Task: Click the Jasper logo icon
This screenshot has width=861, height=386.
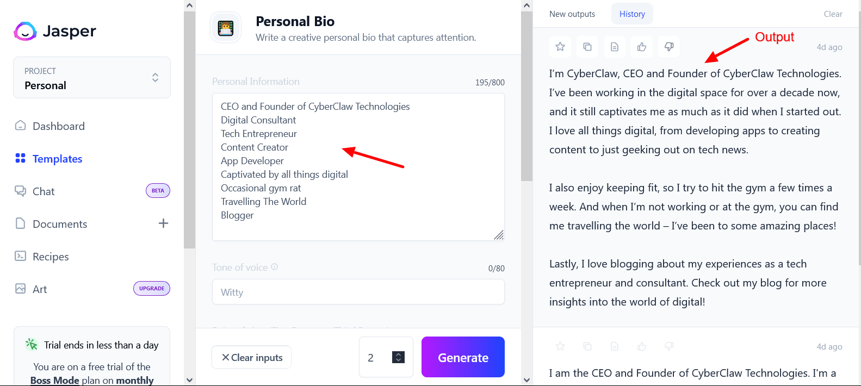Action: [25, 32]
